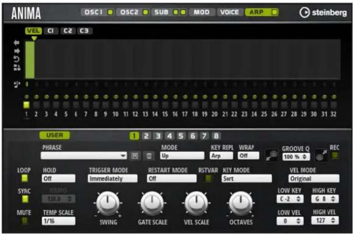Screen dimensions: 353x234
Task: Select variation 3 button
Action: pyautogui.click(x=158, y=136)
